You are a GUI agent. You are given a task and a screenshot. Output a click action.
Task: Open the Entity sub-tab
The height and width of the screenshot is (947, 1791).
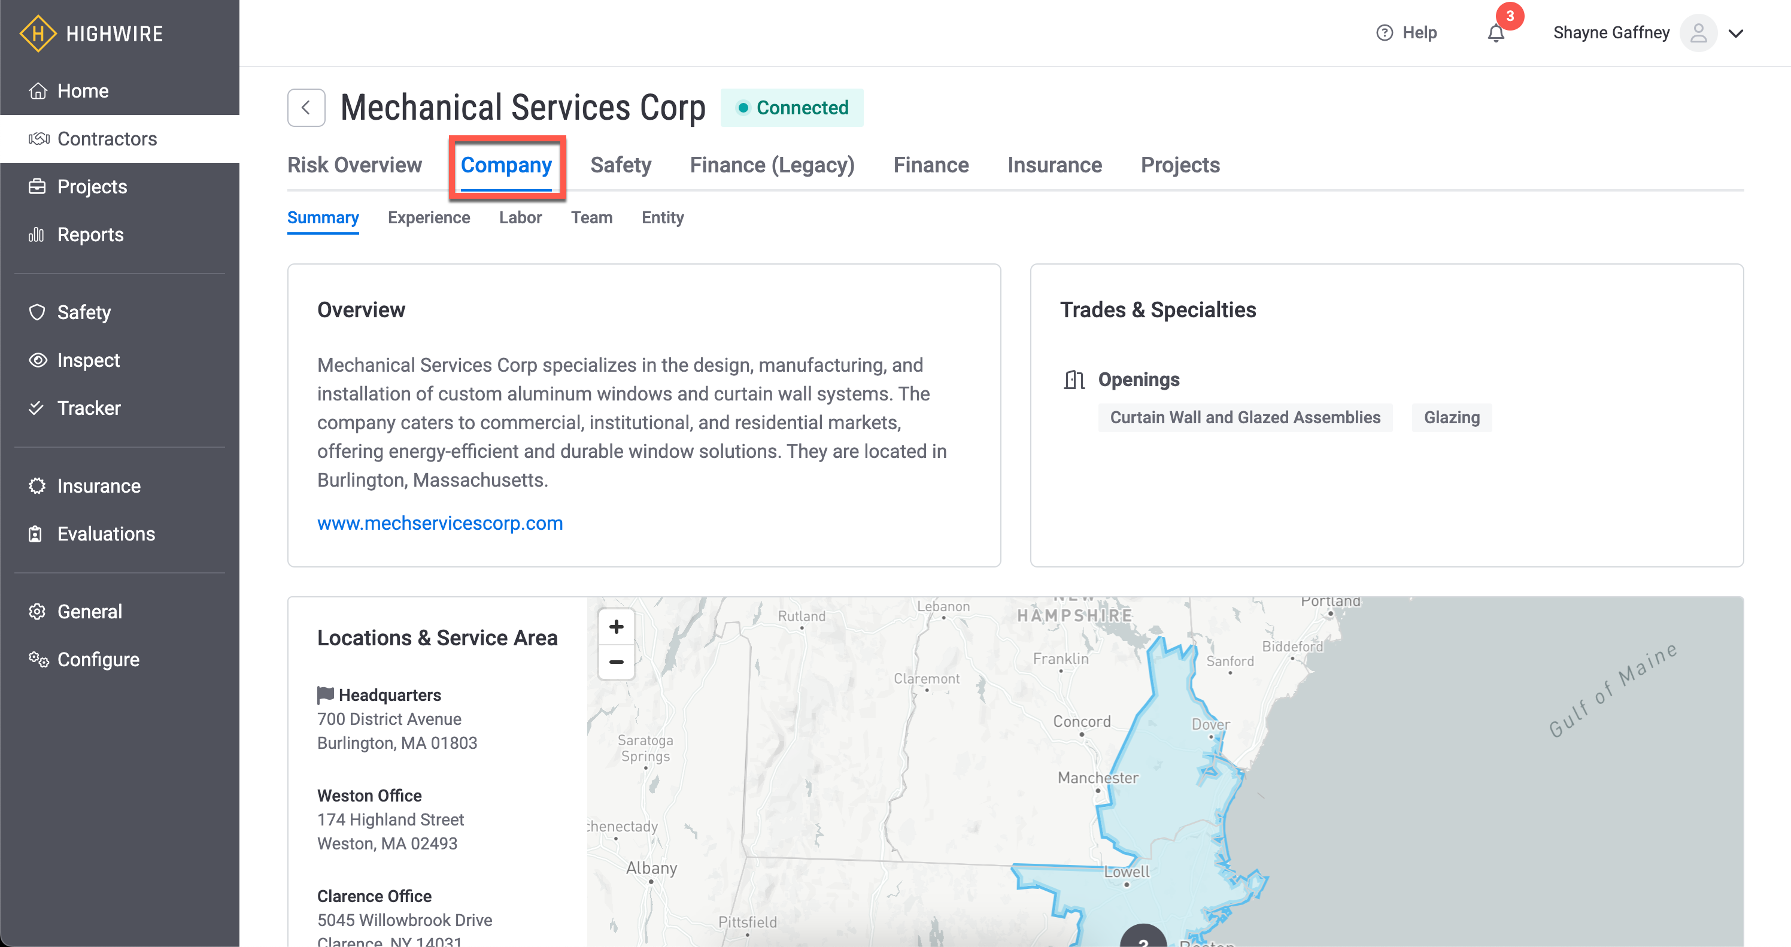click(x=663, y=218)
